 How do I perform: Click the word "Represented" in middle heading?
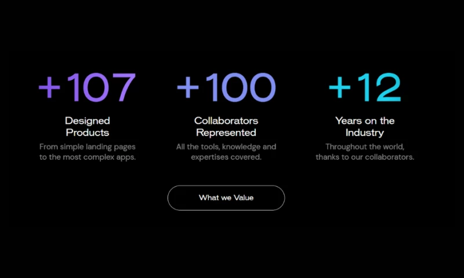tap(226, 133)
